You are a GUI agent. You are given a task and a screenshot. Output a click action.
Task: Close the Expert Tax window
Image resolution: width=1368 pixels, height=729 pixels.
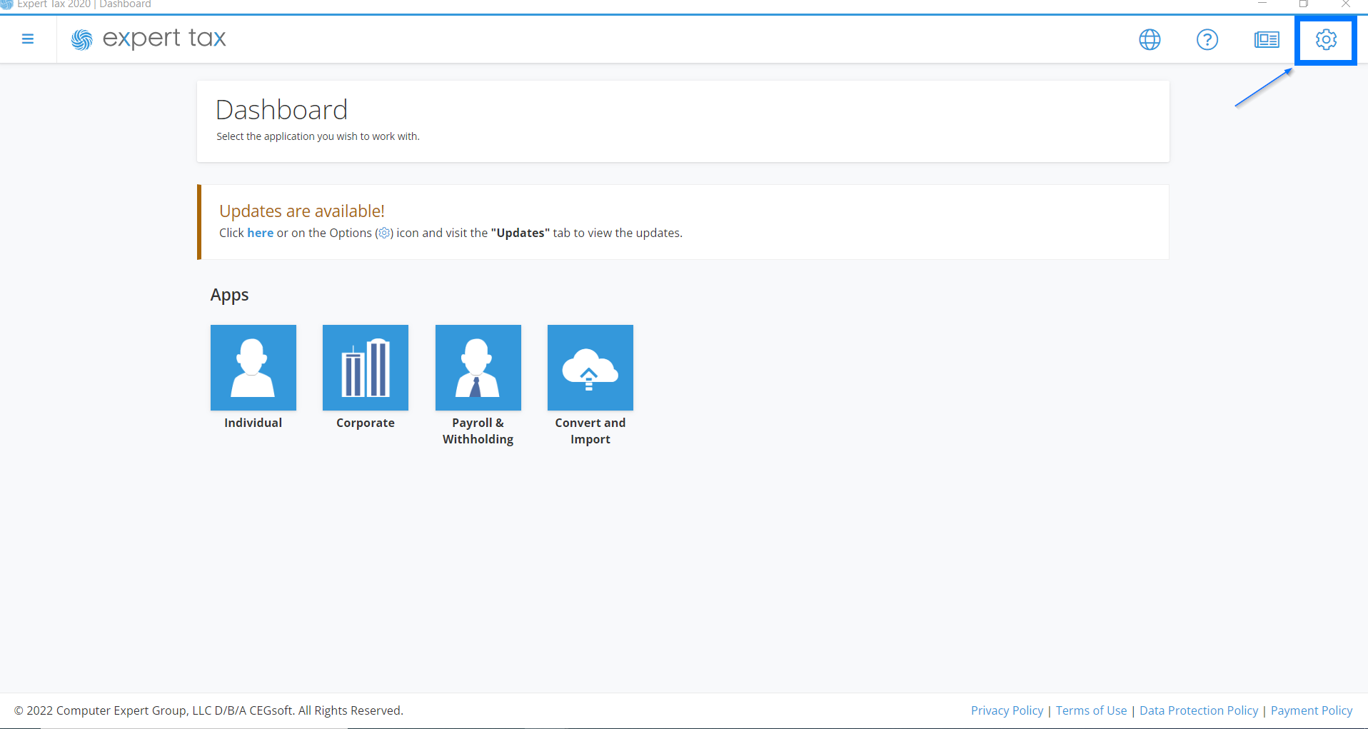point(1346,4)
